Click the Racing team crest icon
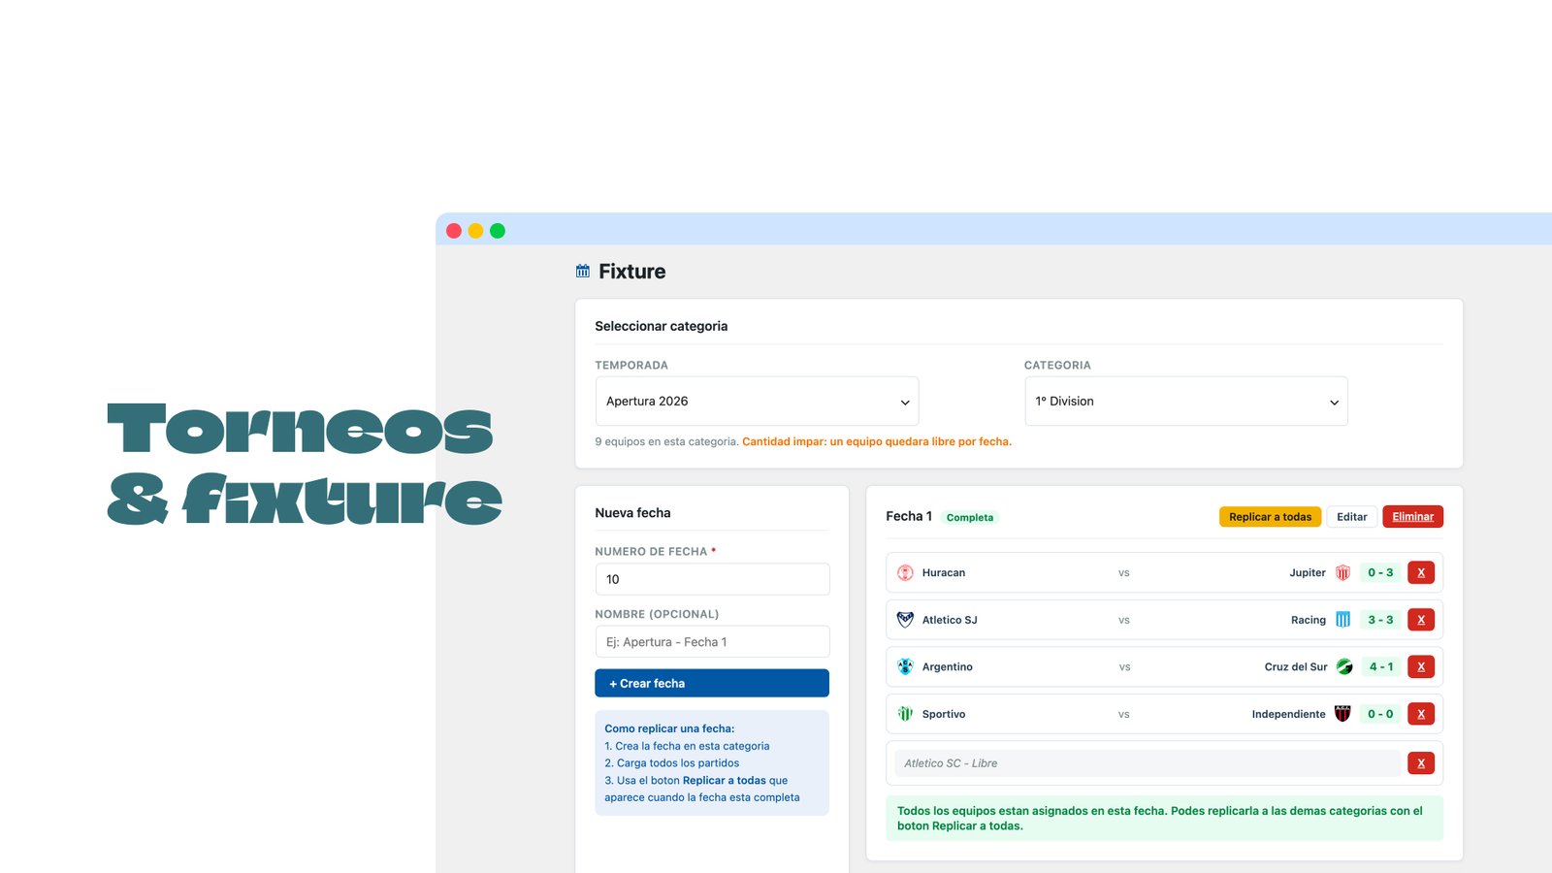Screen dimensions: 1552x873 (x=1342, y=620)
